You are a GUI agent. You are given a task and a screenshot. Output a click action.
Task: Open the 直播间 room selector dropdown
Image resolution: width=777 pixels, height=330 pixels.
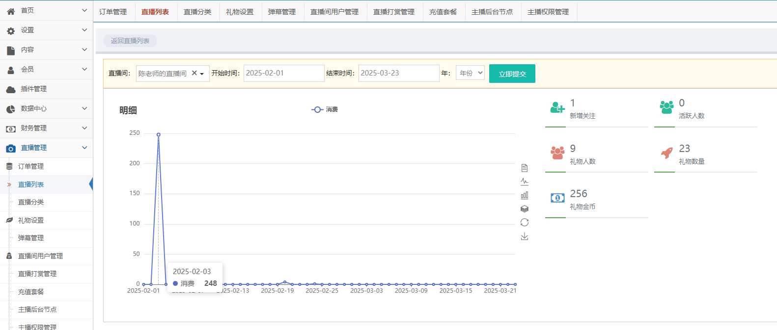pyautogui.click(x=202, y=74)
